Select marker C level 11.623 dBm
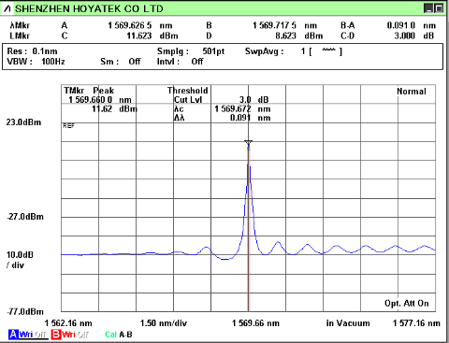The height and width of the screenshot is (343, 449). [x=152, y=36]
